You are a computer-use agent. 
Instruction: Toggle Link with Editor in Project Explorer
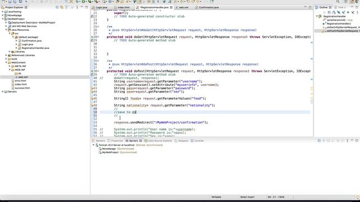[62, 7]
